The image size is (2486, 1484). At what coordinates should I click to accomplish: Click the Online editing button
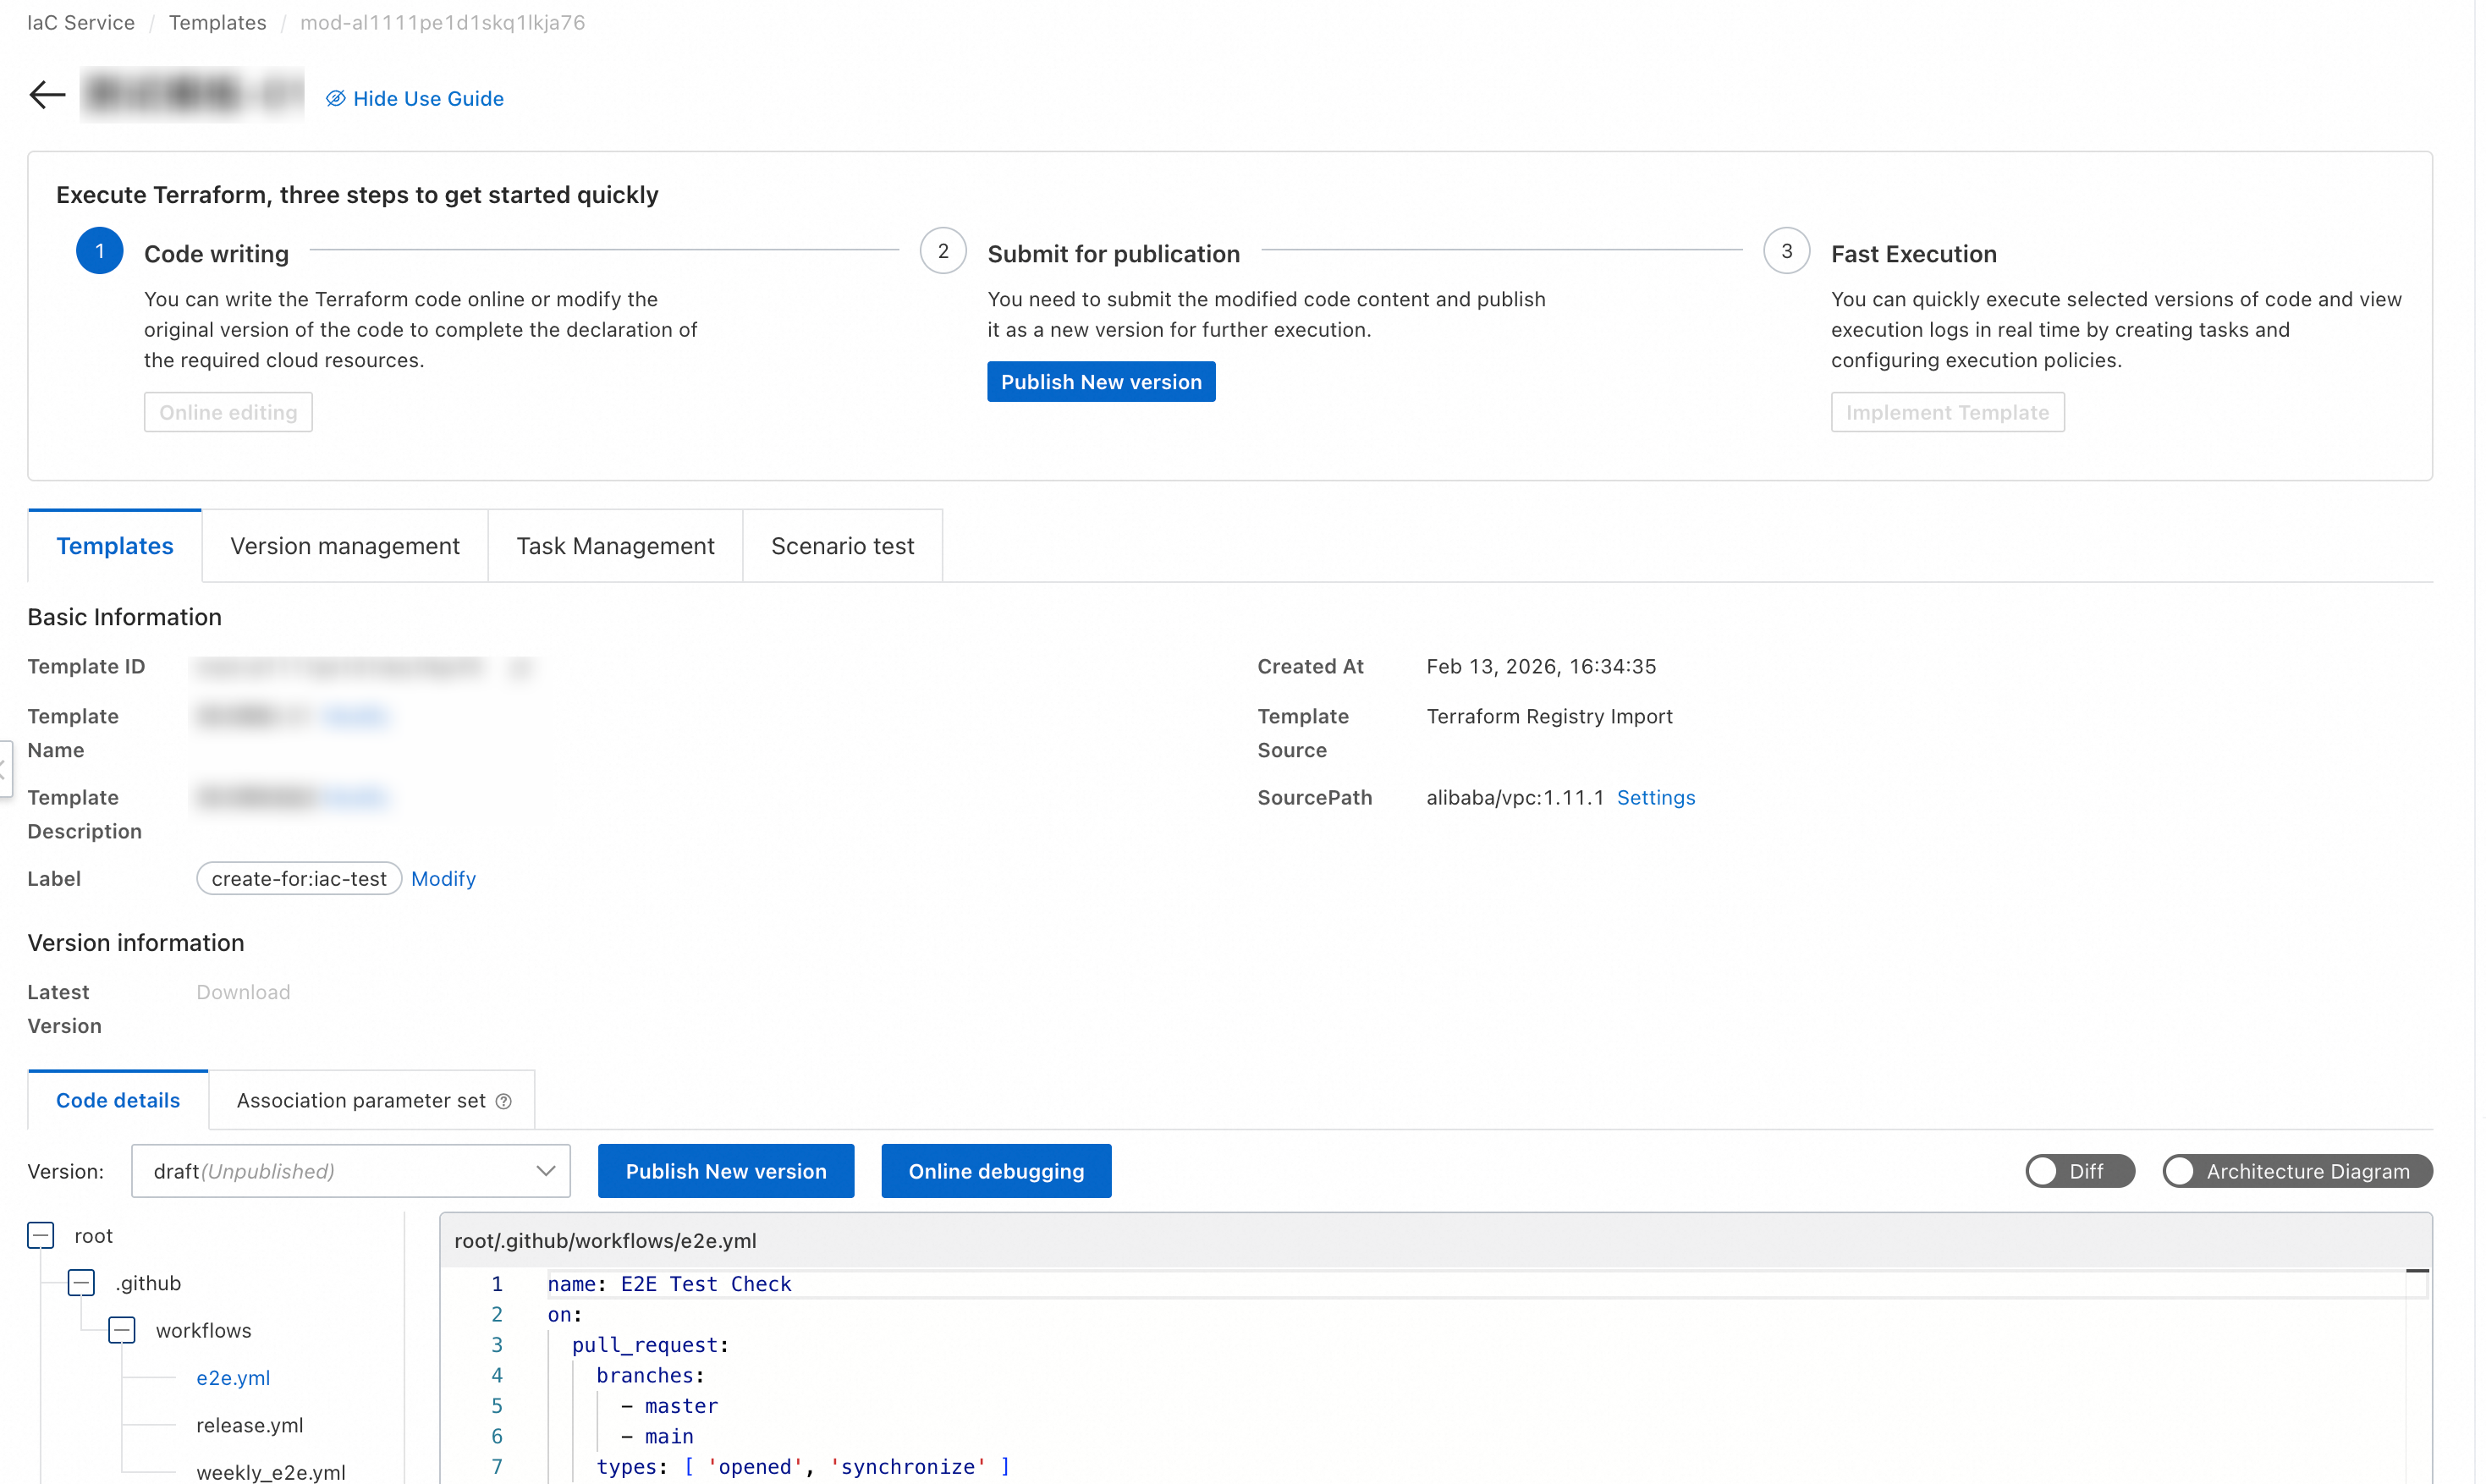(x=228, y=412)
